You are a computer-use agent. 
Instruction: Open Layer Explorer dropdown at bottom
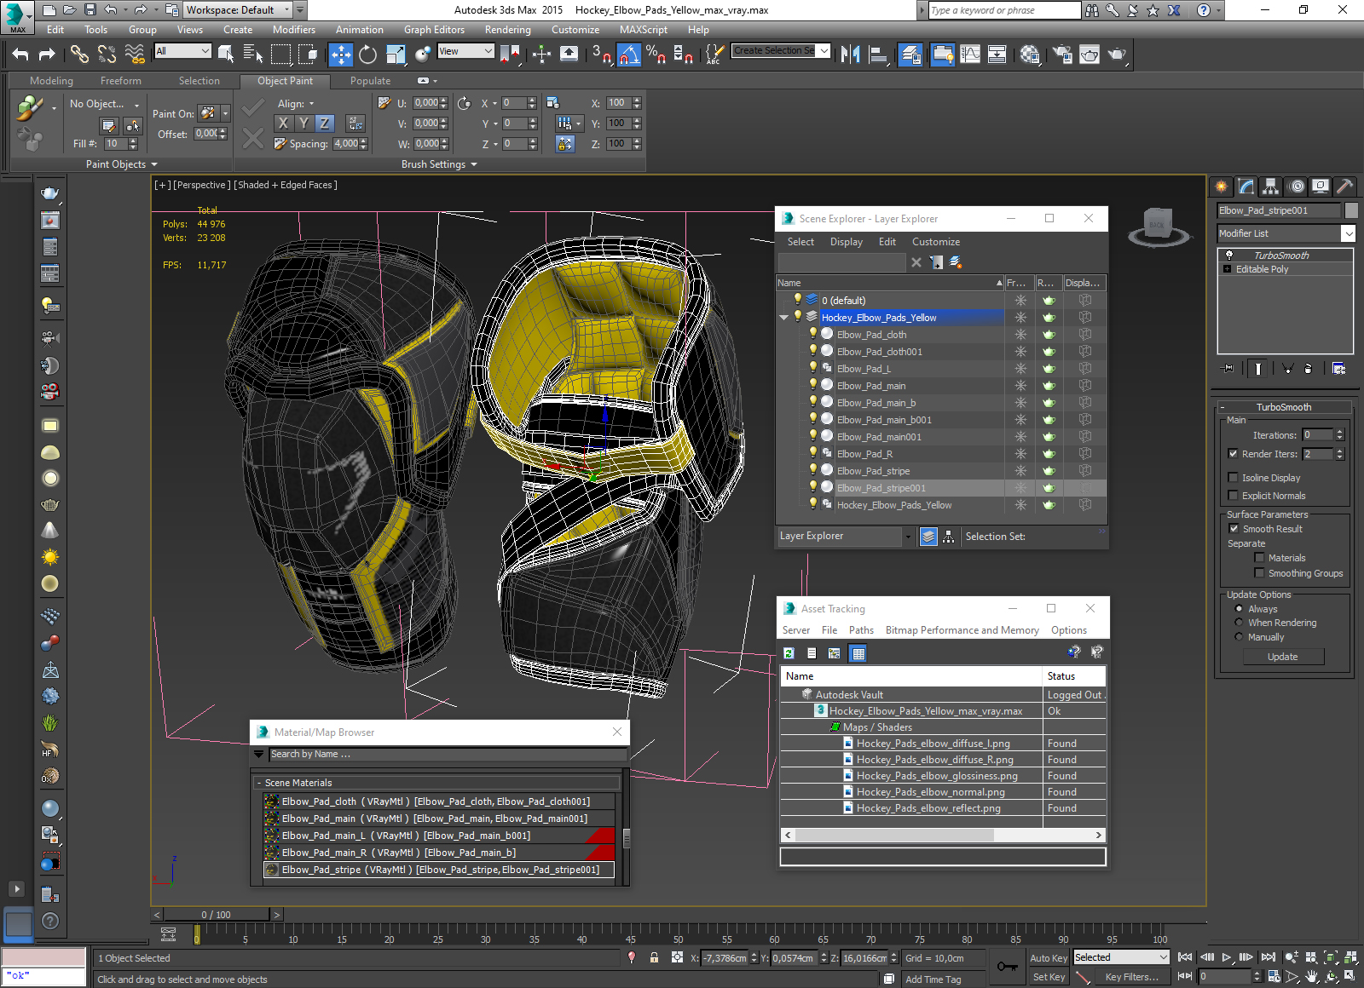[x=908, y=537]
